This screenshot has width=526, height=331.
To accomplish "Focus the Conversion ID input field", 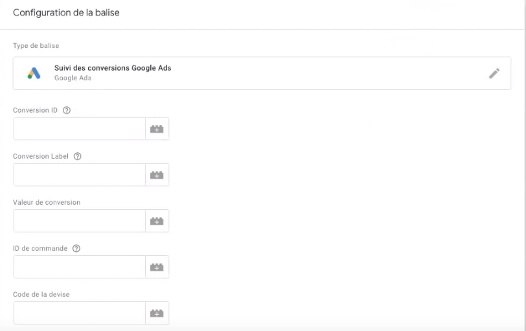I will (x=79, y=129).
